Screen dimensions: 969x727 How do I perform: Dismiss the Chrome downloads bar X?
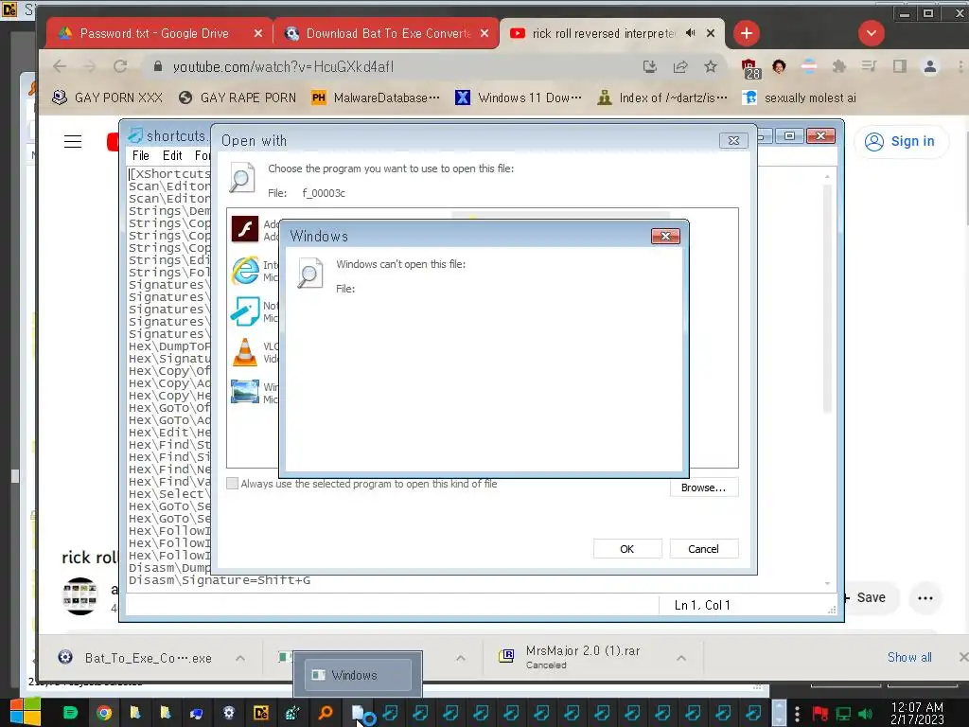pos(962,657)
